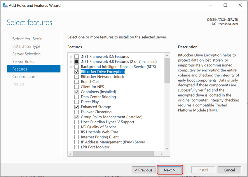Uncheck BitLocker Drive Encryption
The image size is (248, 177).
(x=76, y=71)
